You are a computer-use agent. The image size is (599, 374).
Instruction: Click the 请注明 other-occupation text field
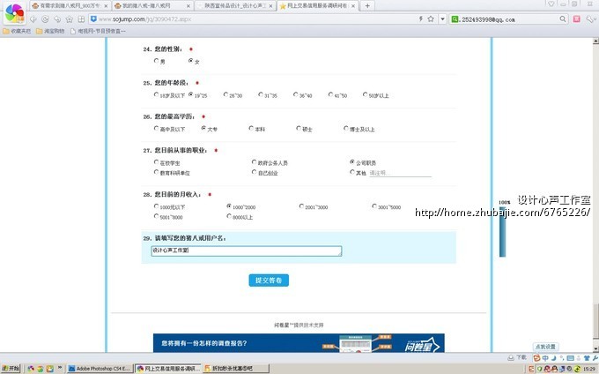pos(400,173)
